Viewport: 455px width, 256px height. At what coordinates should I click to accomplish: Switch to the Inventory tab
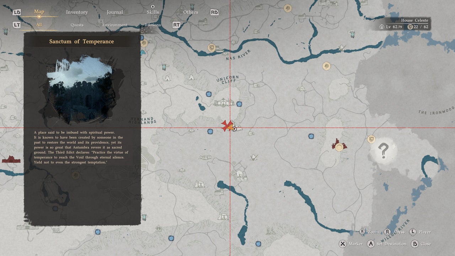(x=77, y=12)
